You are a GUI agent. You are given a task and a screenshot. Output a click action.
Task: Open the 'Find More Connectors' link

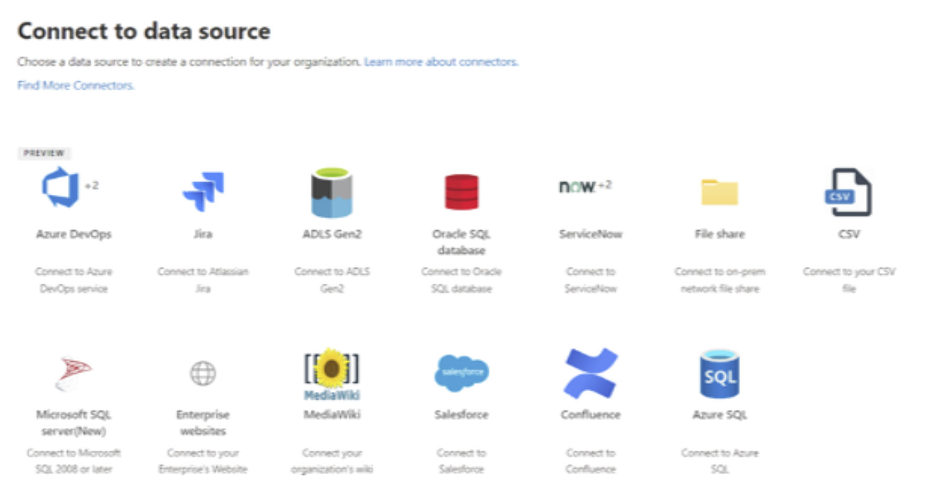click(76, 85)
